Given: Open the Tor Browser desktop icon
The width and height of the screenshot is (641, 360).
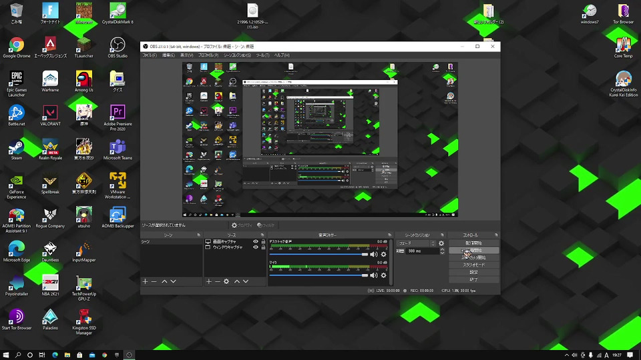Looking at the screenshot, I should point(623,13).
